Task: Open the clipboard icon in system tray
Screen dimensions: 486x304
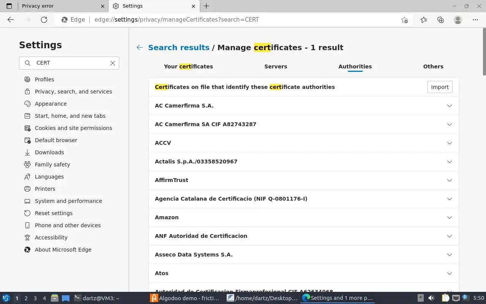Action: pos(445,298)
